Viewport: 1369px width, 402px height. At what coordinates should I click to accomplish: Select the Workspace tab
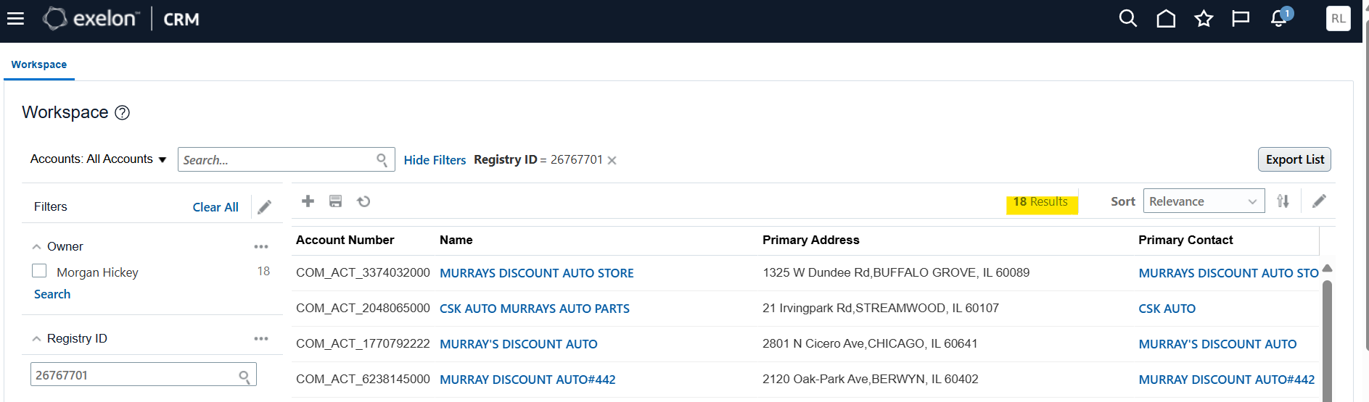click(39, 64)
